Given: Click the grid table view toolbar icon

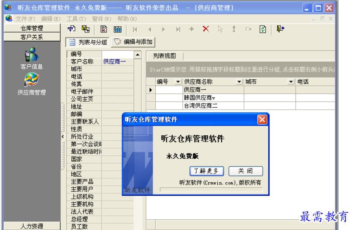Looking at the screenshot, I should point(118,29).
